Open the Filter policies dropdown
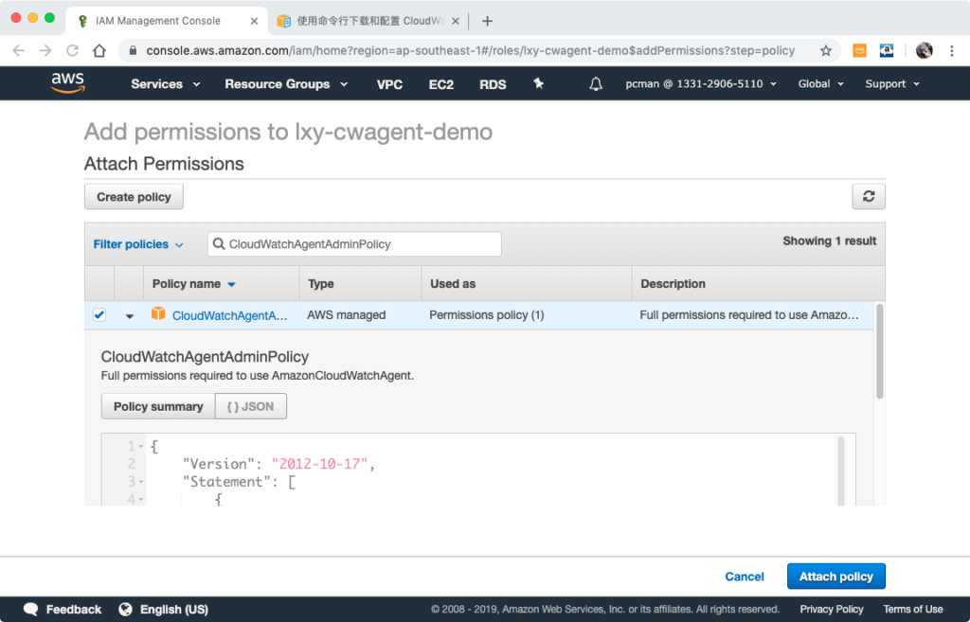The width and height of the screenshot is (970, 622). tap(138, 244)
